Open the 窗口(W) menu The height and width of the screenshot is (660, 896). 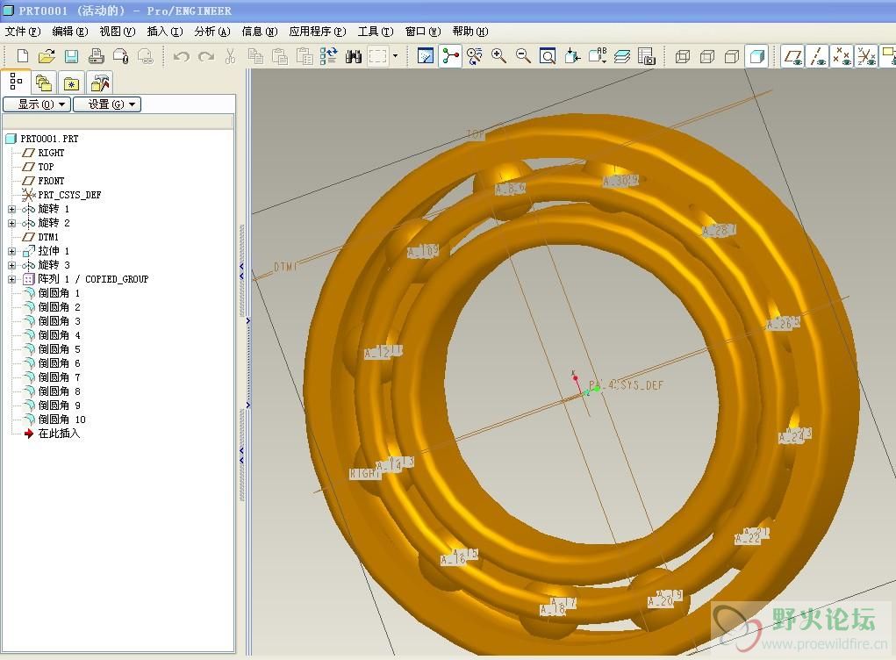coord(423,32)
